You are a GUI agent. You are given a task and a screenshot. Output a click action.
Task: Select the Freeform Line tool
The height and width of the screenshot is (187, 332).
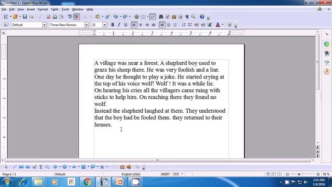click(34, 167)
